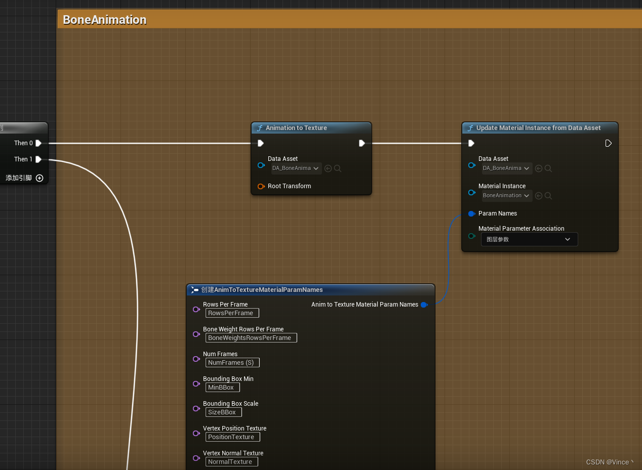Click Data Asset pin on Update Material Instance
This screenshot has height=470, width=642.
[472, 165]
